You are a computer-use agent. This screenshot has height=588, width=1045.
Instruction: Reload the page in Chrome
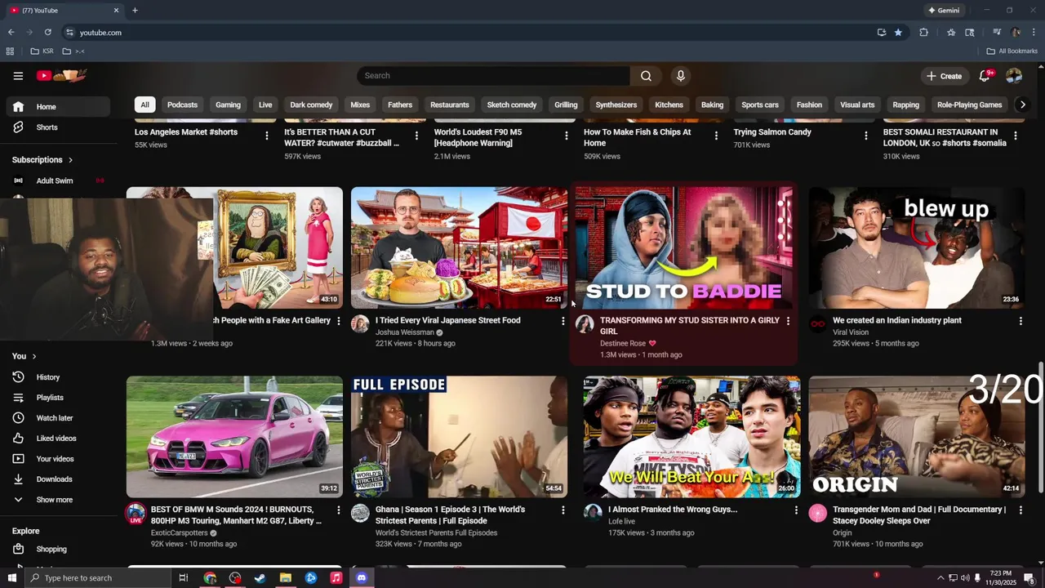(x=48, y=33)
